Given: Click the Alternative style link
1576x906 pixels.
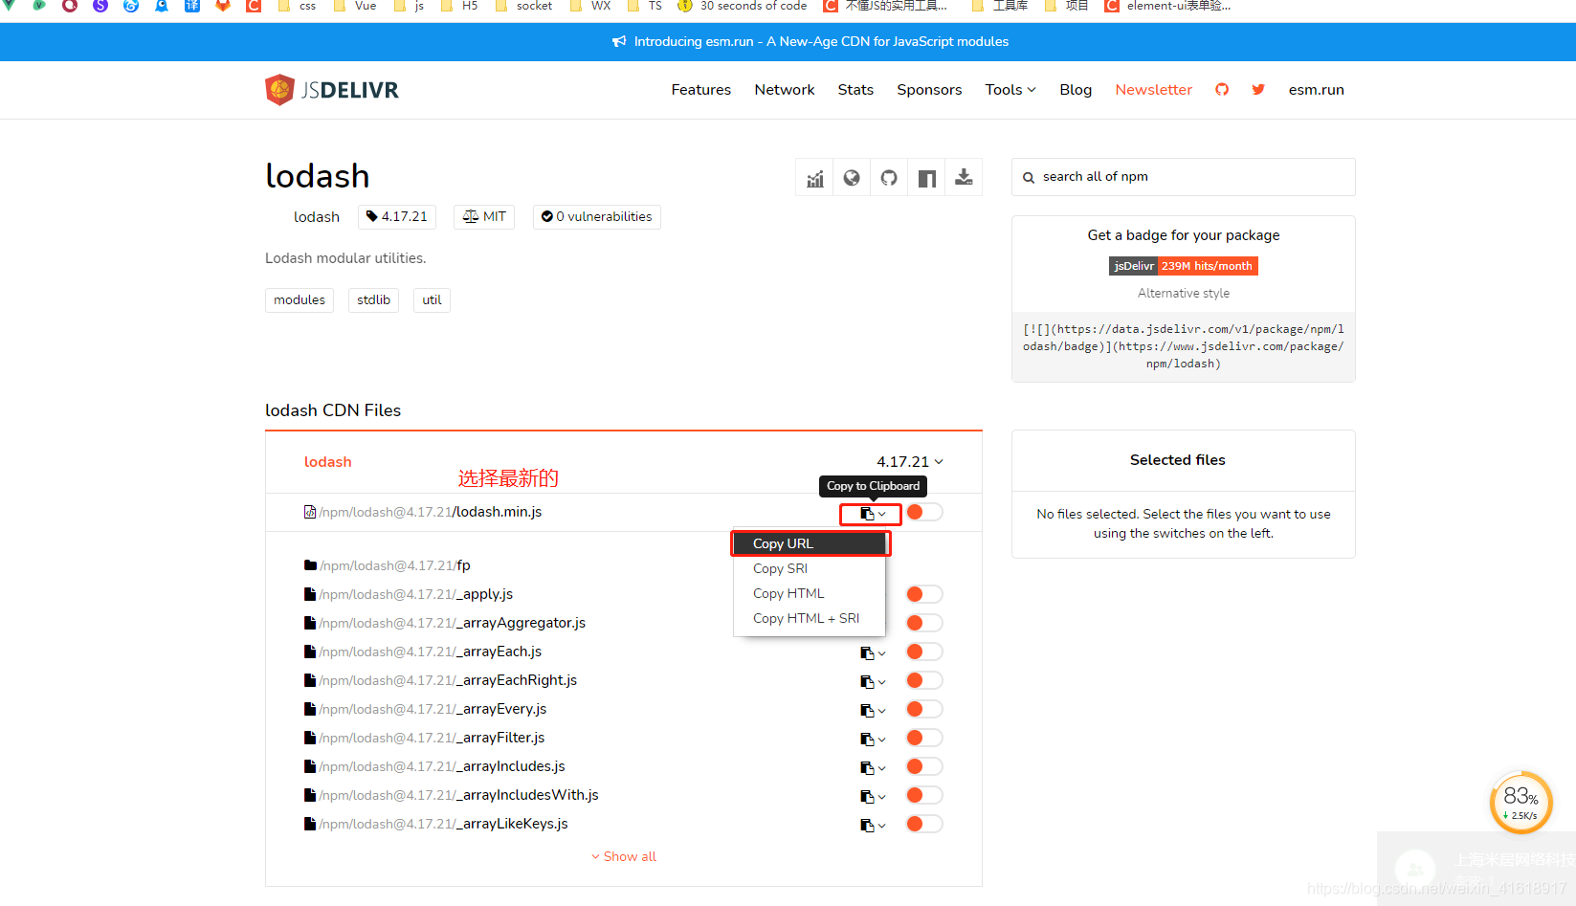Looking at the screenshot, I should point(1184,293).
